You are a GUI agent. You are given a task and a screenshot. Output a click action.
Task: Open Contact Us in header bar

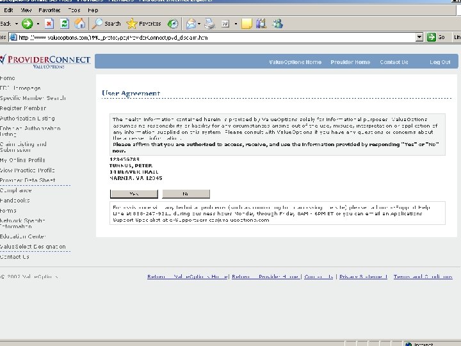(x=394, y=62)
